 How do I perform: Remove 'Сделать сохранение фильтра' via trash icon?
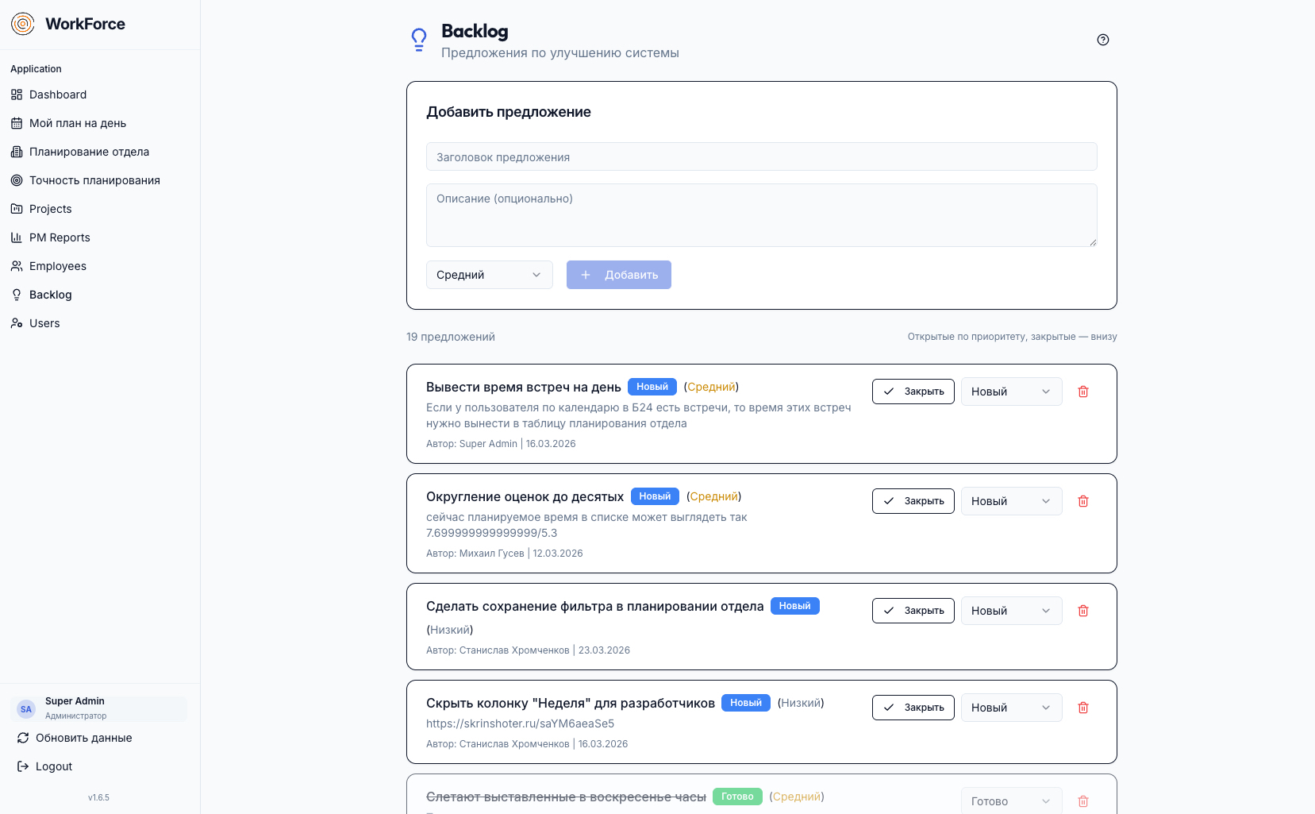point(1082,611)
